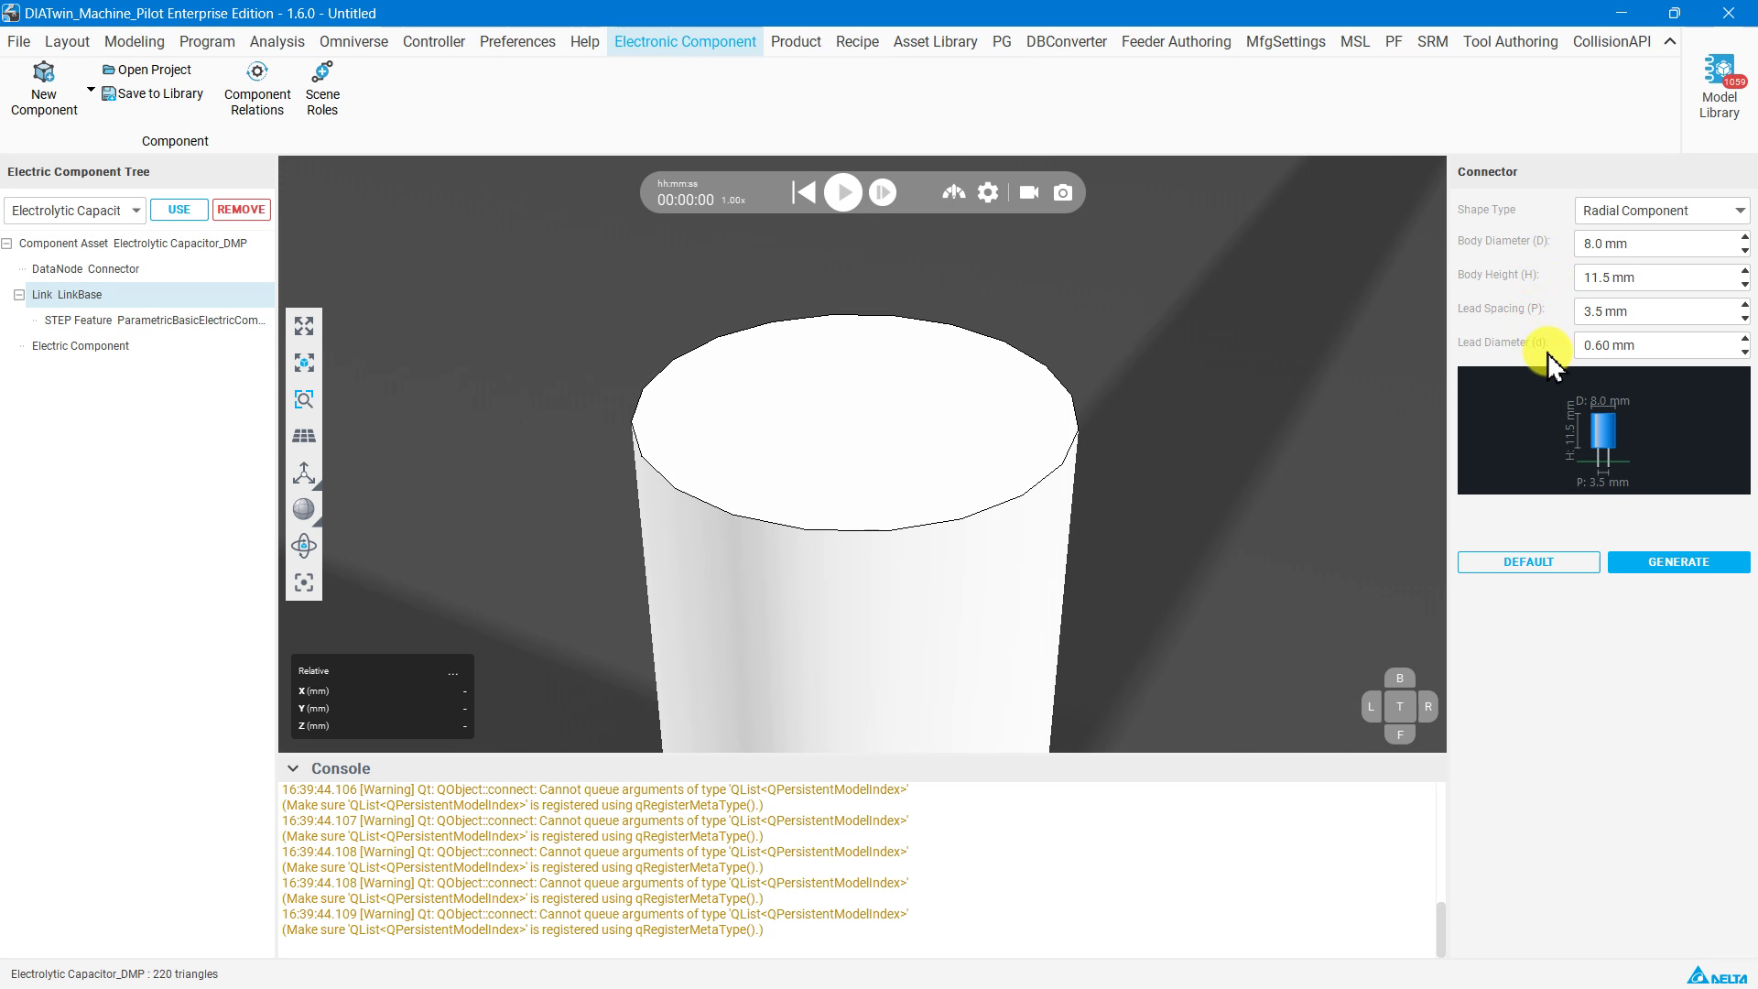Collapse the Console panel
This screenshot has height=989, width=1758.
pos(293,768)
